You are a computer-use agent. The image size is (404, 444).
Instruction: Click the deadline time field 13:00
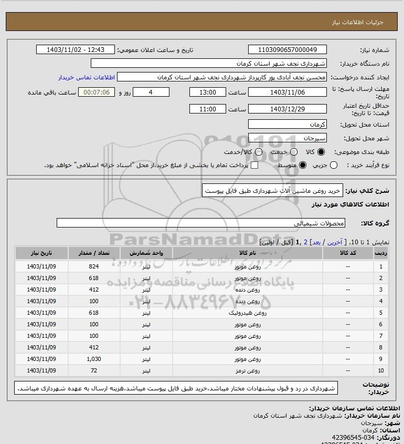(x=208, y=92)
